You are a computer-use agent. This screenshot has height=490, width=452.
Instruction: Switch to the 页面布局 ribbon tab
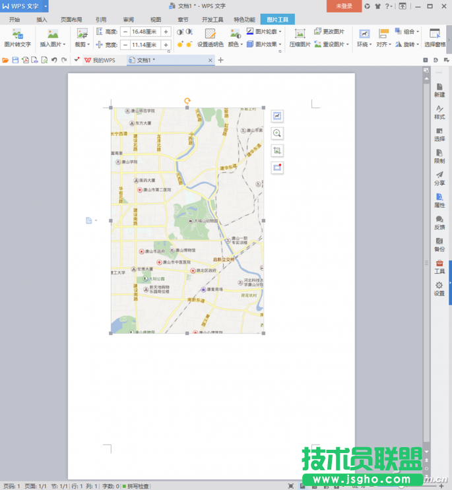pos(71,20)
